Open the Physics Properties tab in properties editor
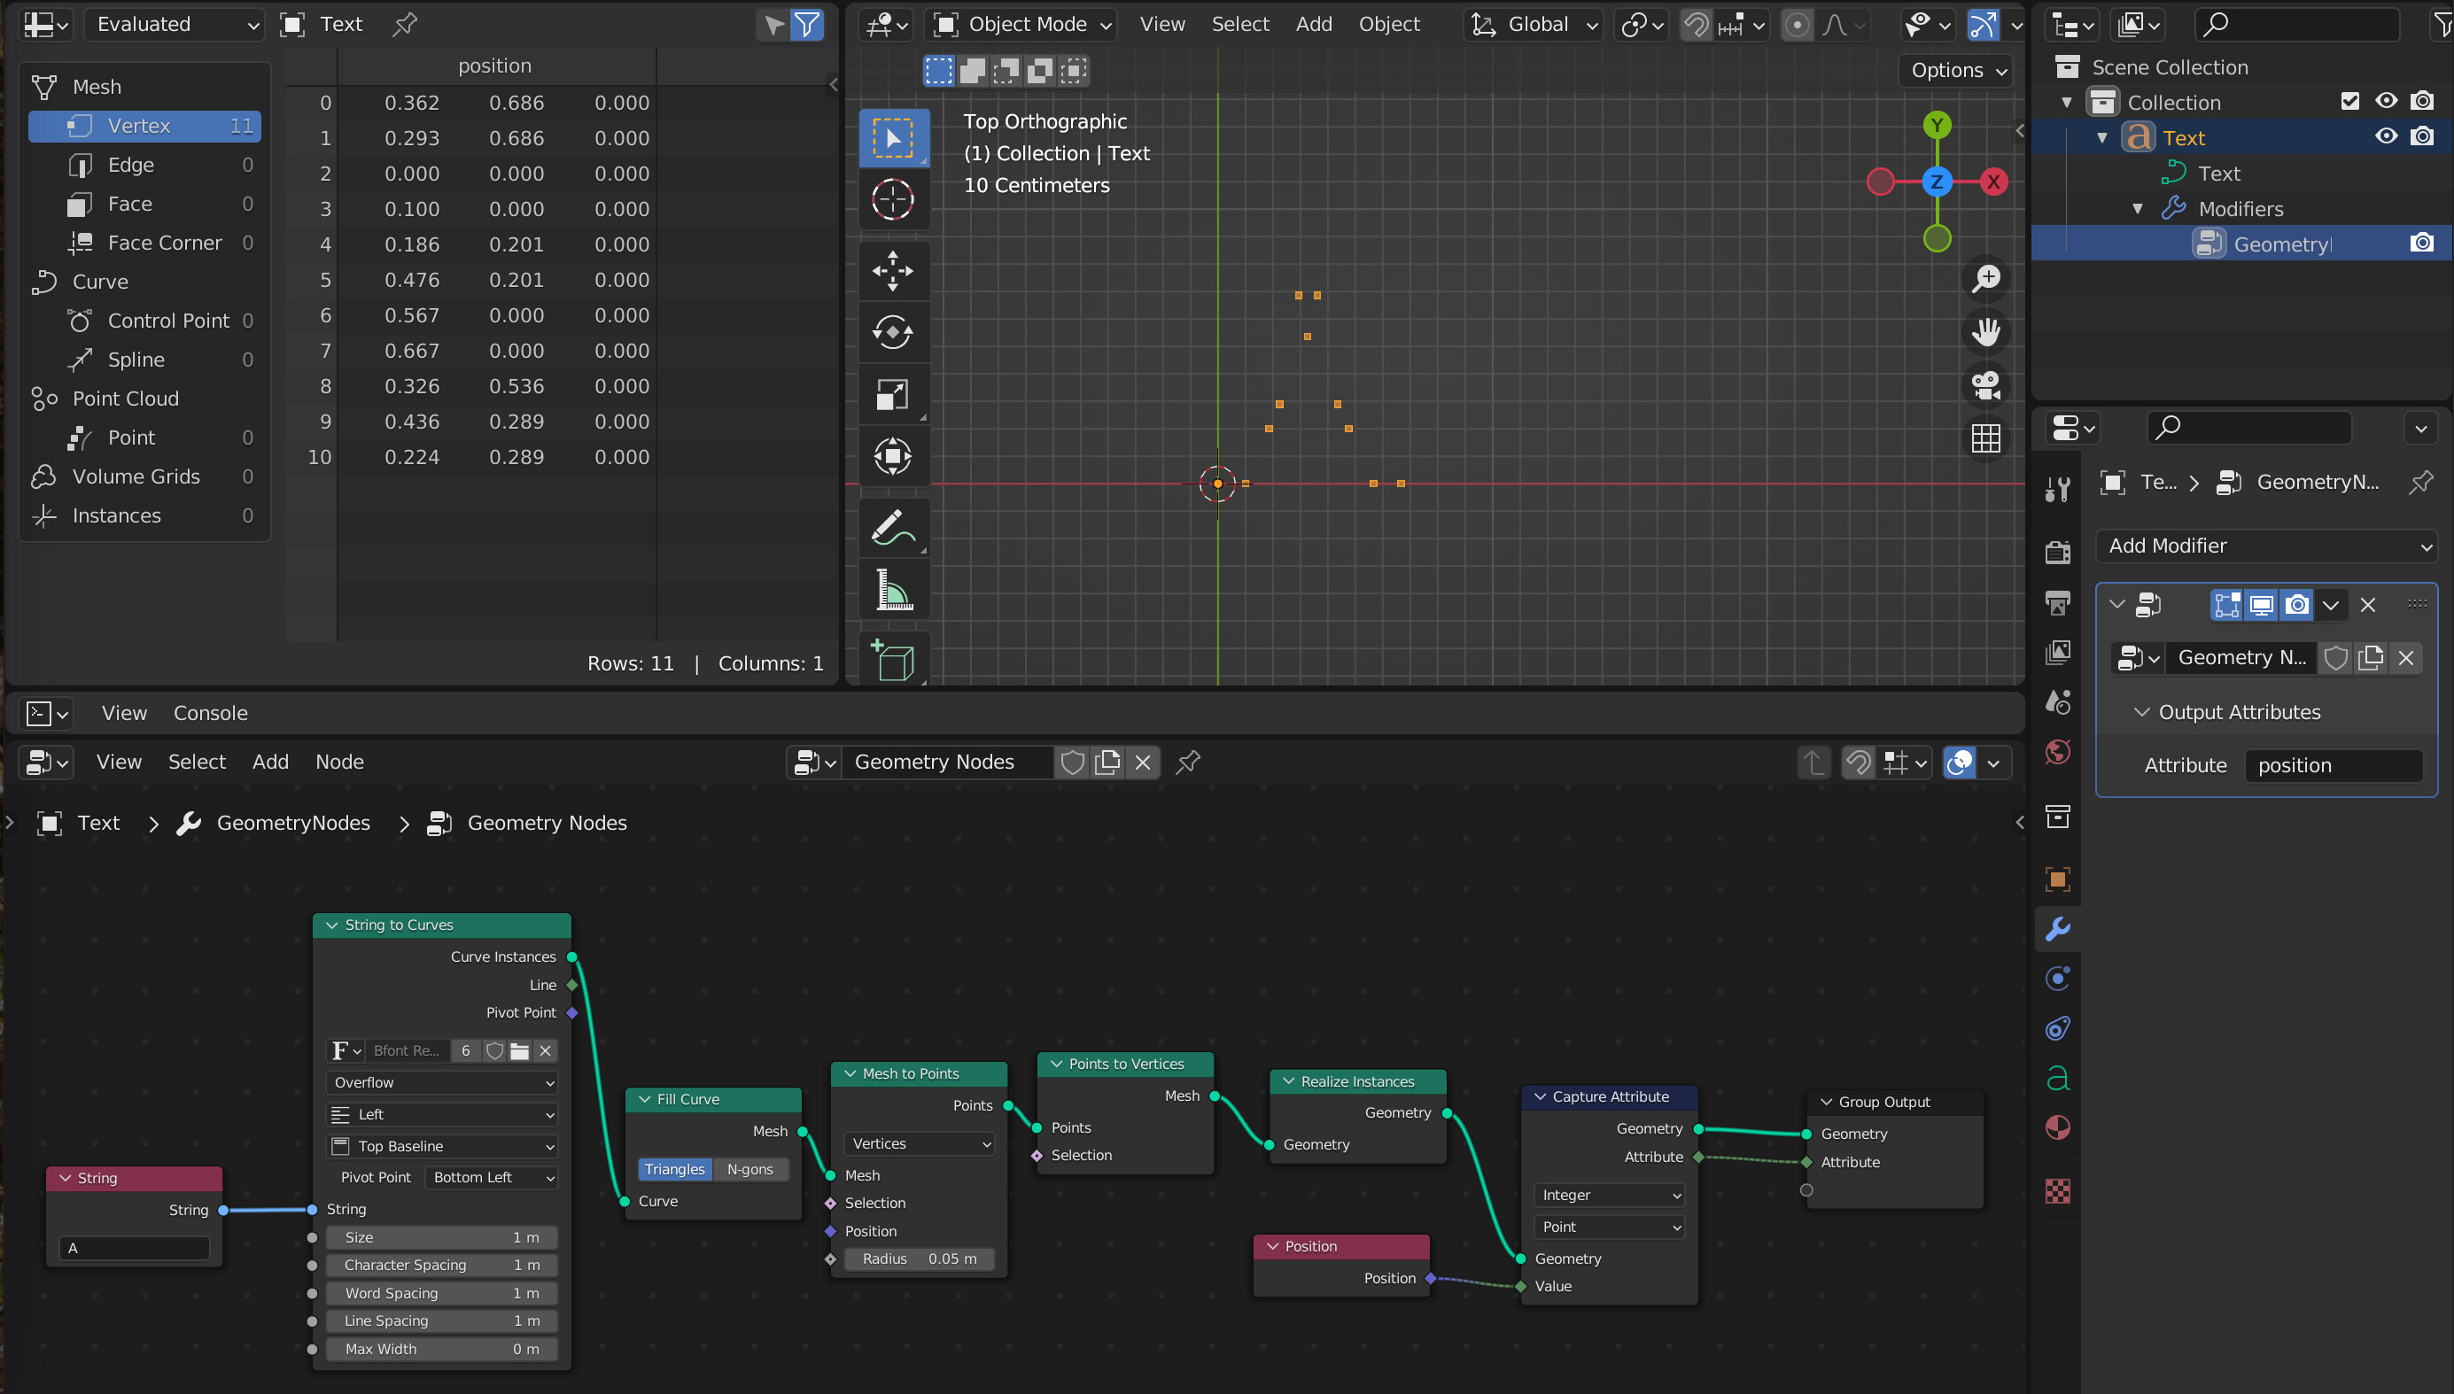Viewport: 2454px width, 1394px height. click(2058, 978)
